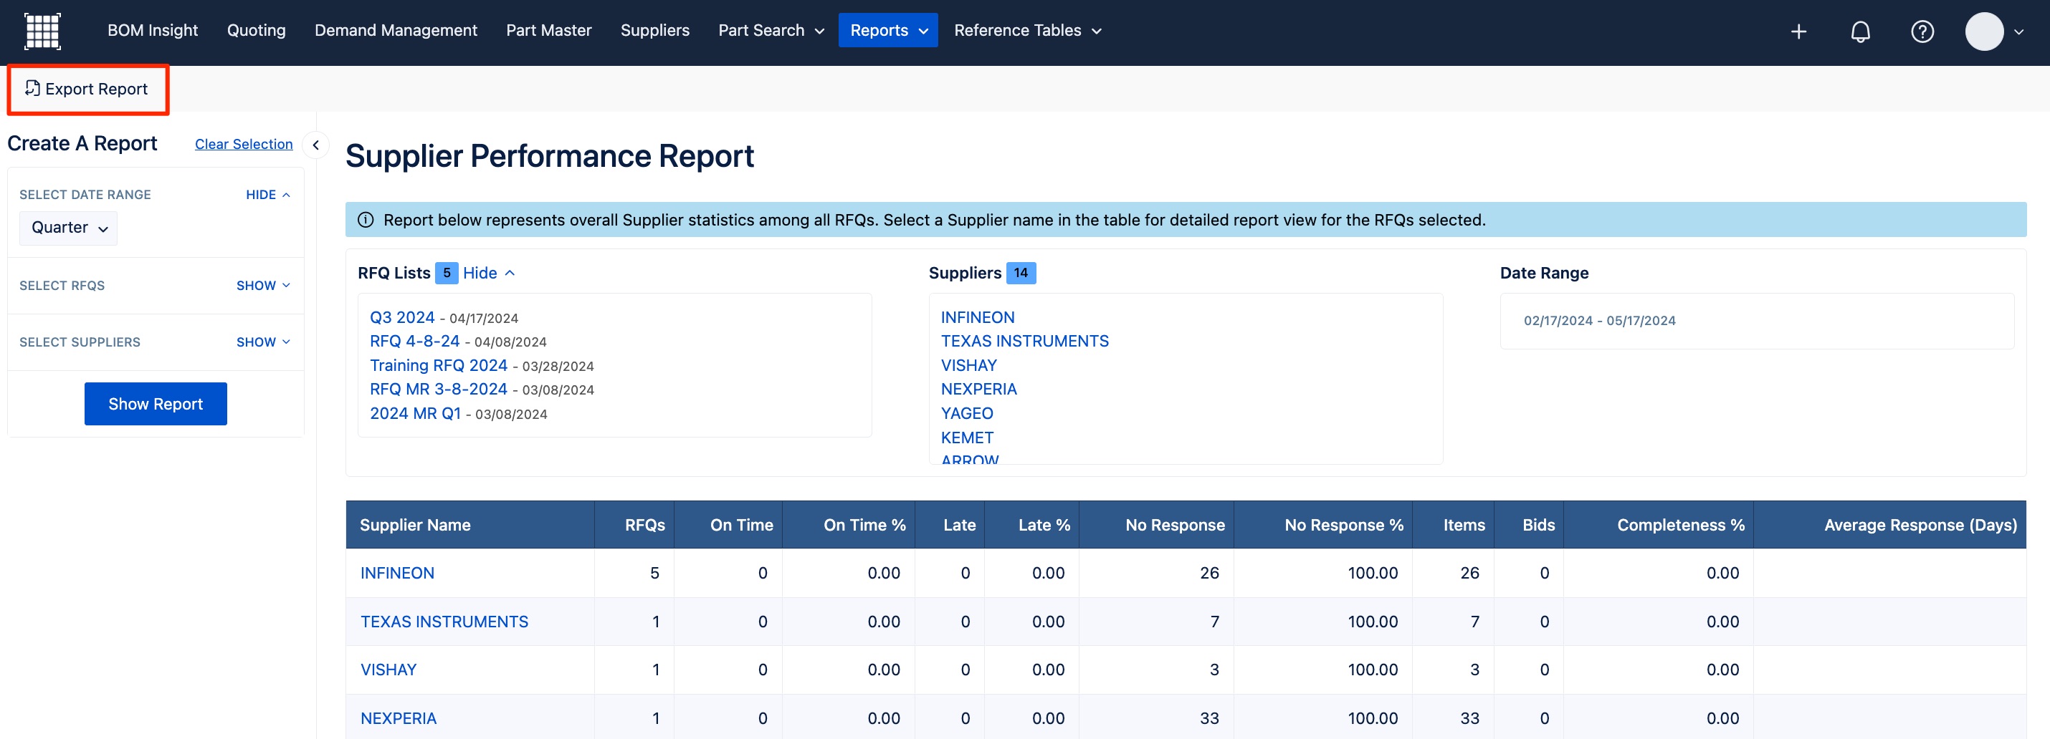Open the Training RFQ 2024 link
The image size is (2050, 739).
pyautogui.click(x=439, y=365)
